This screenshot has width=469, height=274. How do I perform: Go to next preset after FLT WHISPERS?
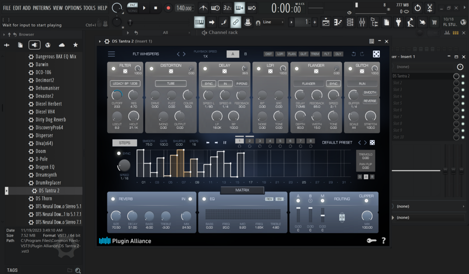coord(184,54)
